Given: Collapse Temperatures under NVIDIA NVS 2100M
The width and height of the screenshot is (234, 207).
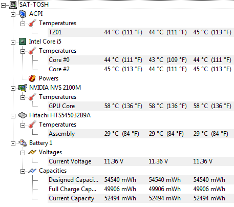Looking at the screenshot, I should tap(23, 97).
